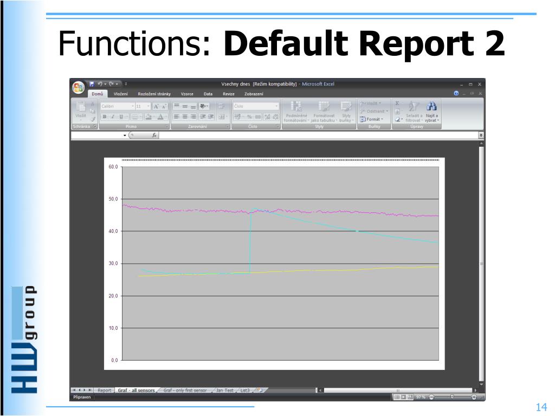Viewport: 555px width, 416px height.
Task: Open the text orientation menu
Action: (x=204, y=106)
